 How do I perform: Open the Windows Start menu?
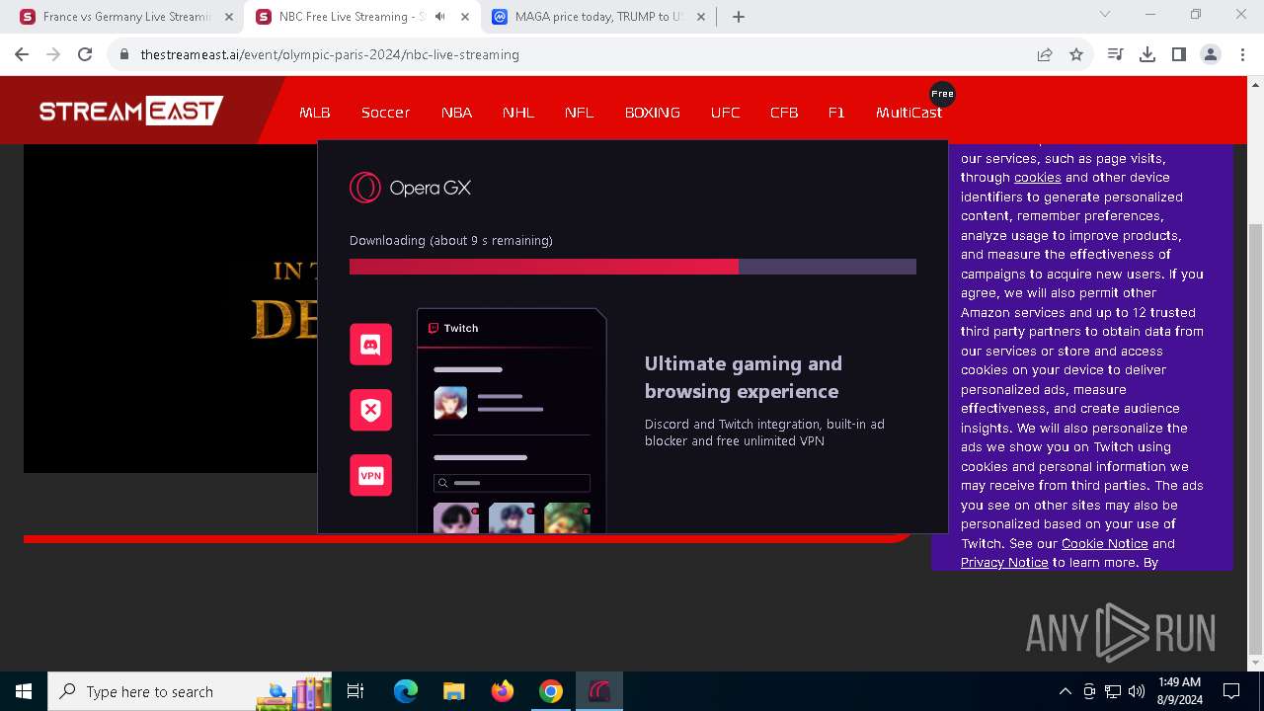coord(24,691)
